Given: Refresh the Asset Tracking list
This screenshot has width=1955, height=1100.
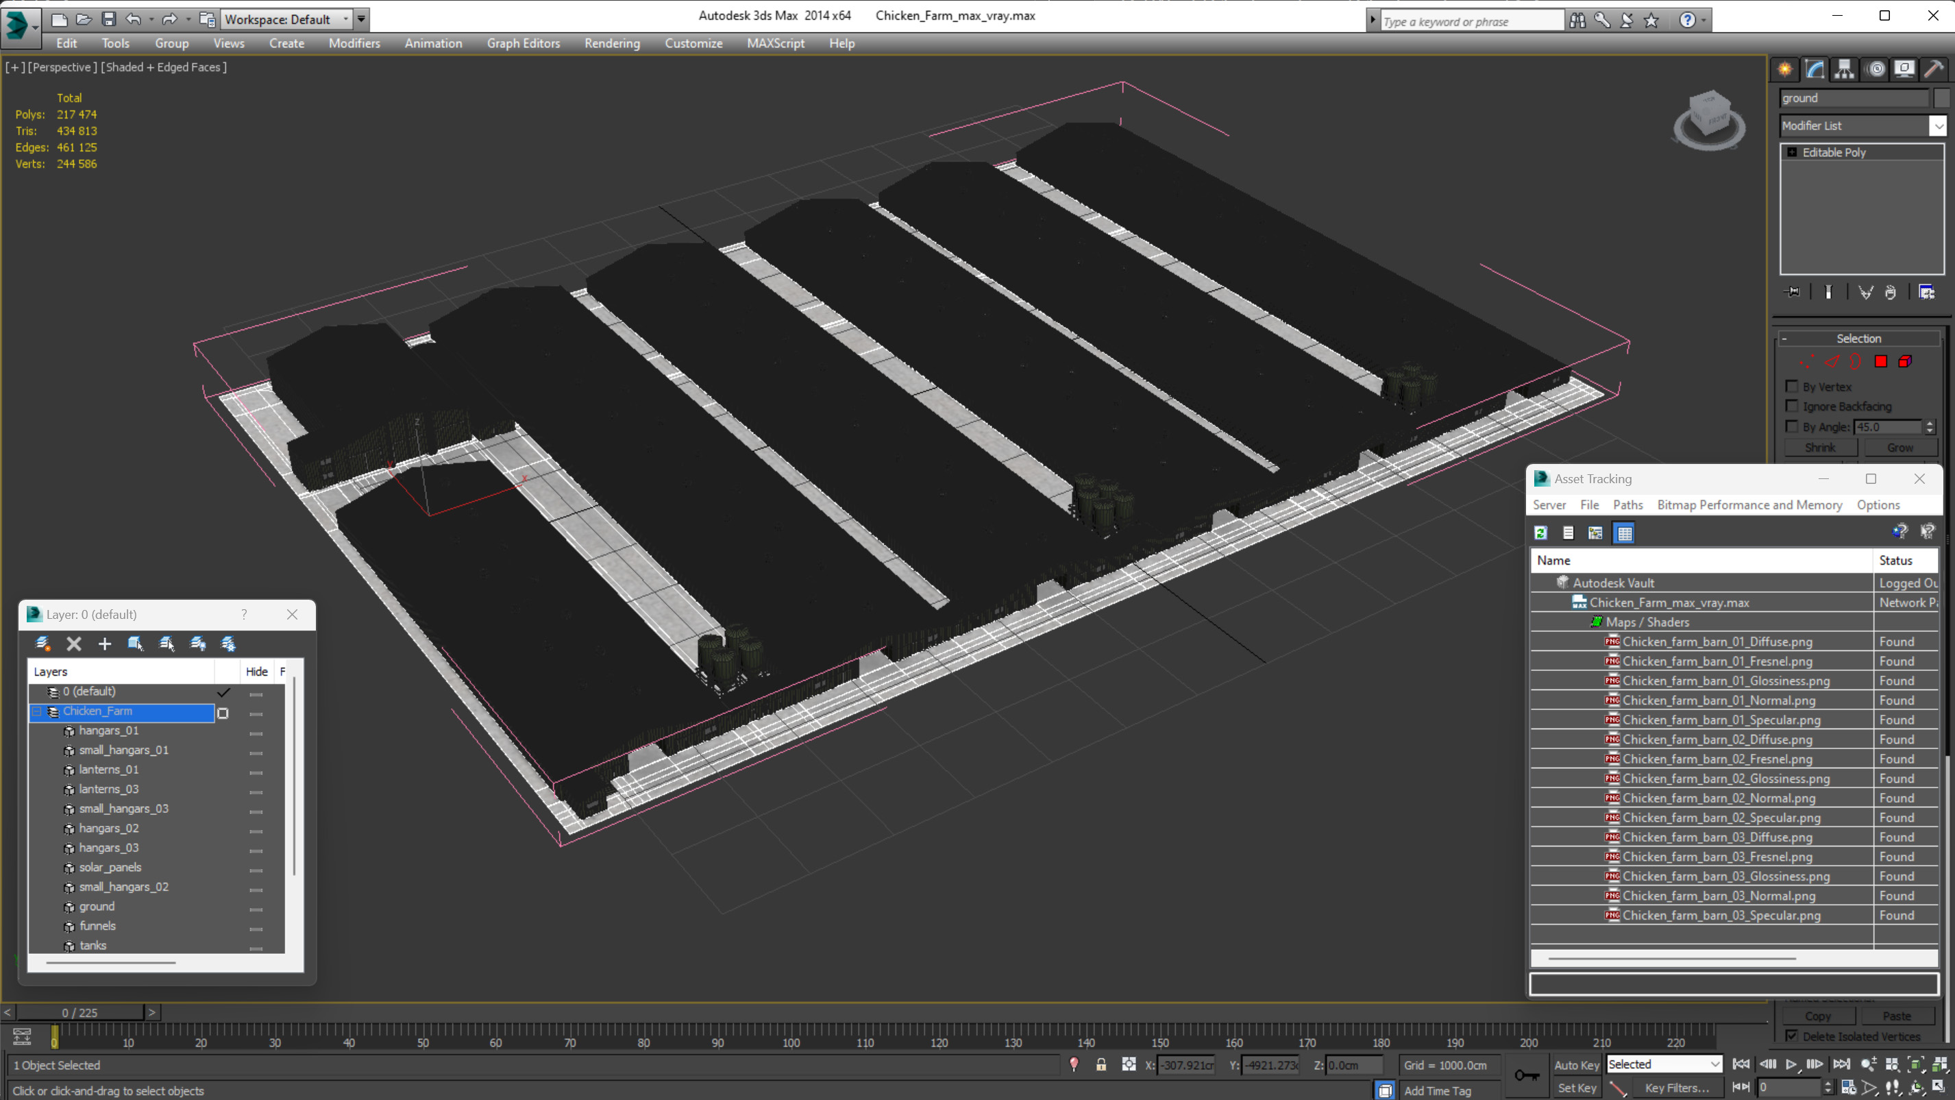Looking at the screenshot, I should coord(1540,533).
